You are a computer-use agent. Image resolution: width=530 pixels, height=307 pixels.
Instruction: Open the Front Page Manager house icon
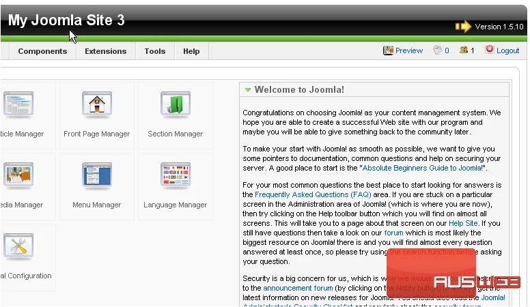click(97, 104)
